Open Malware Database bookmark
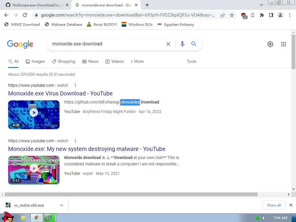This screenshot has height=222, width=296. (x=63, y=24)
